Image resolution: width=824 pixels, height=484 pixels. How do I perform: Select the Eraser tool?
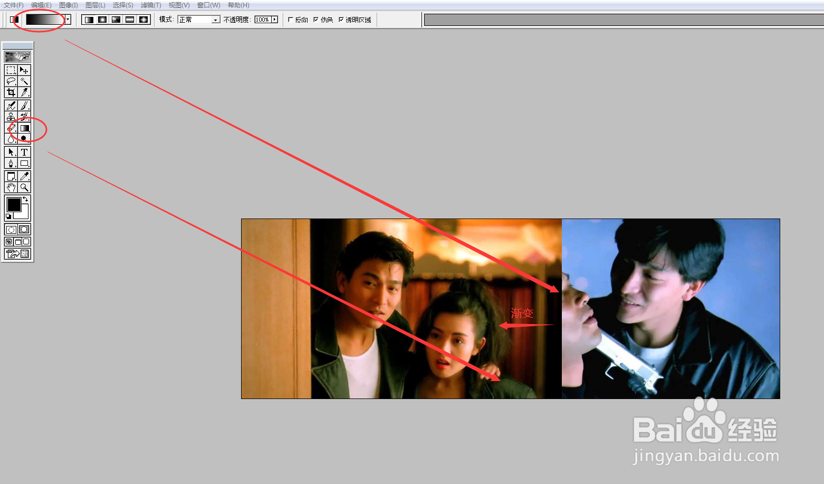pos(11,128)
